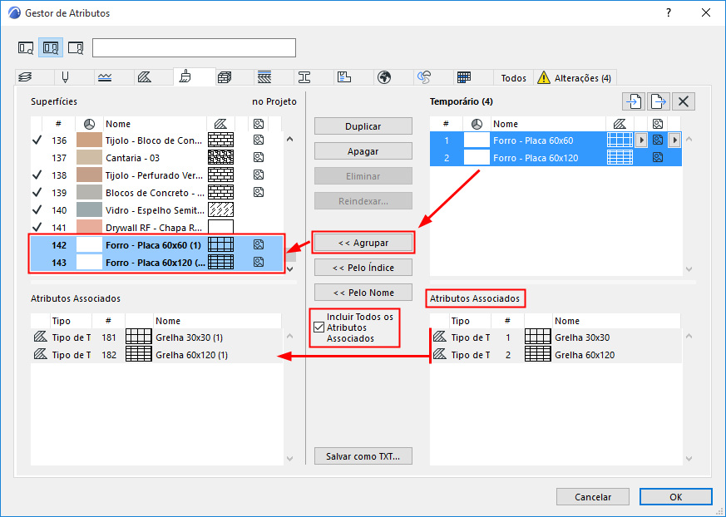The image size is (726, 517).
Task: Toggle the checkmark for row 141 Drywall
Action: tap(37, 227)
